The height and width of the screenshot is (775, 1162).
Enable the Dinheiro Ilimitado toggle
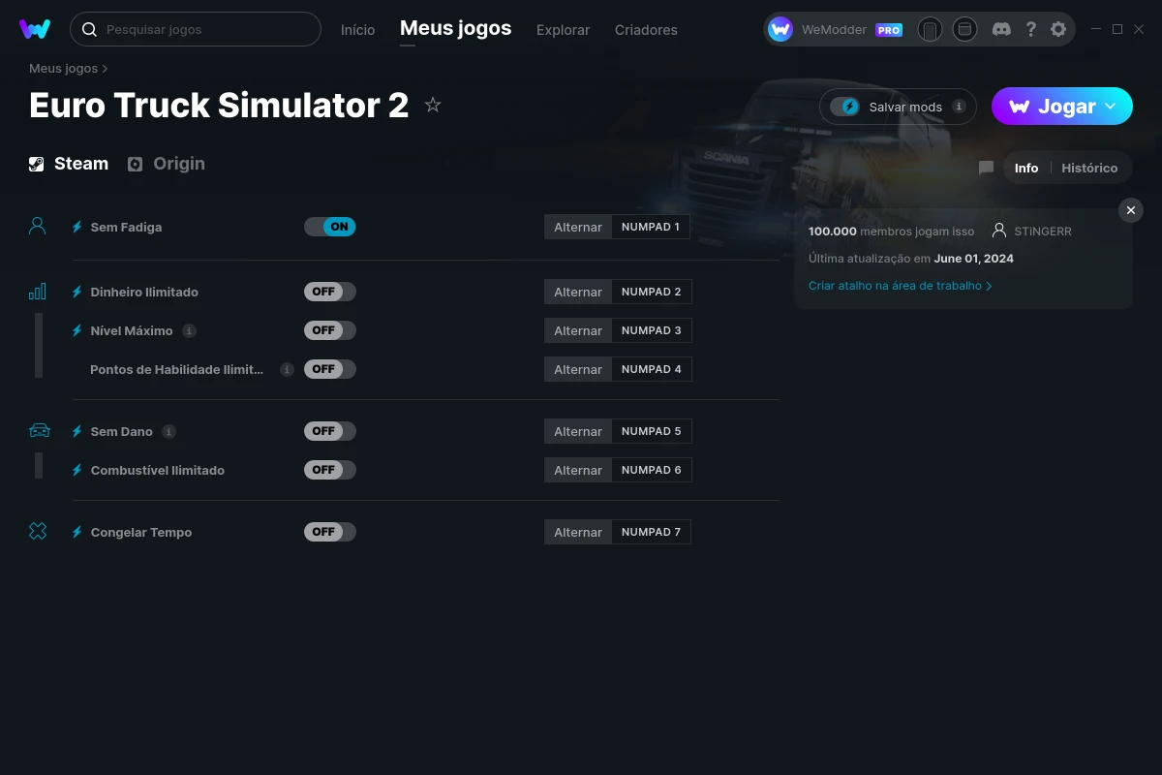(x=330, y=292)
